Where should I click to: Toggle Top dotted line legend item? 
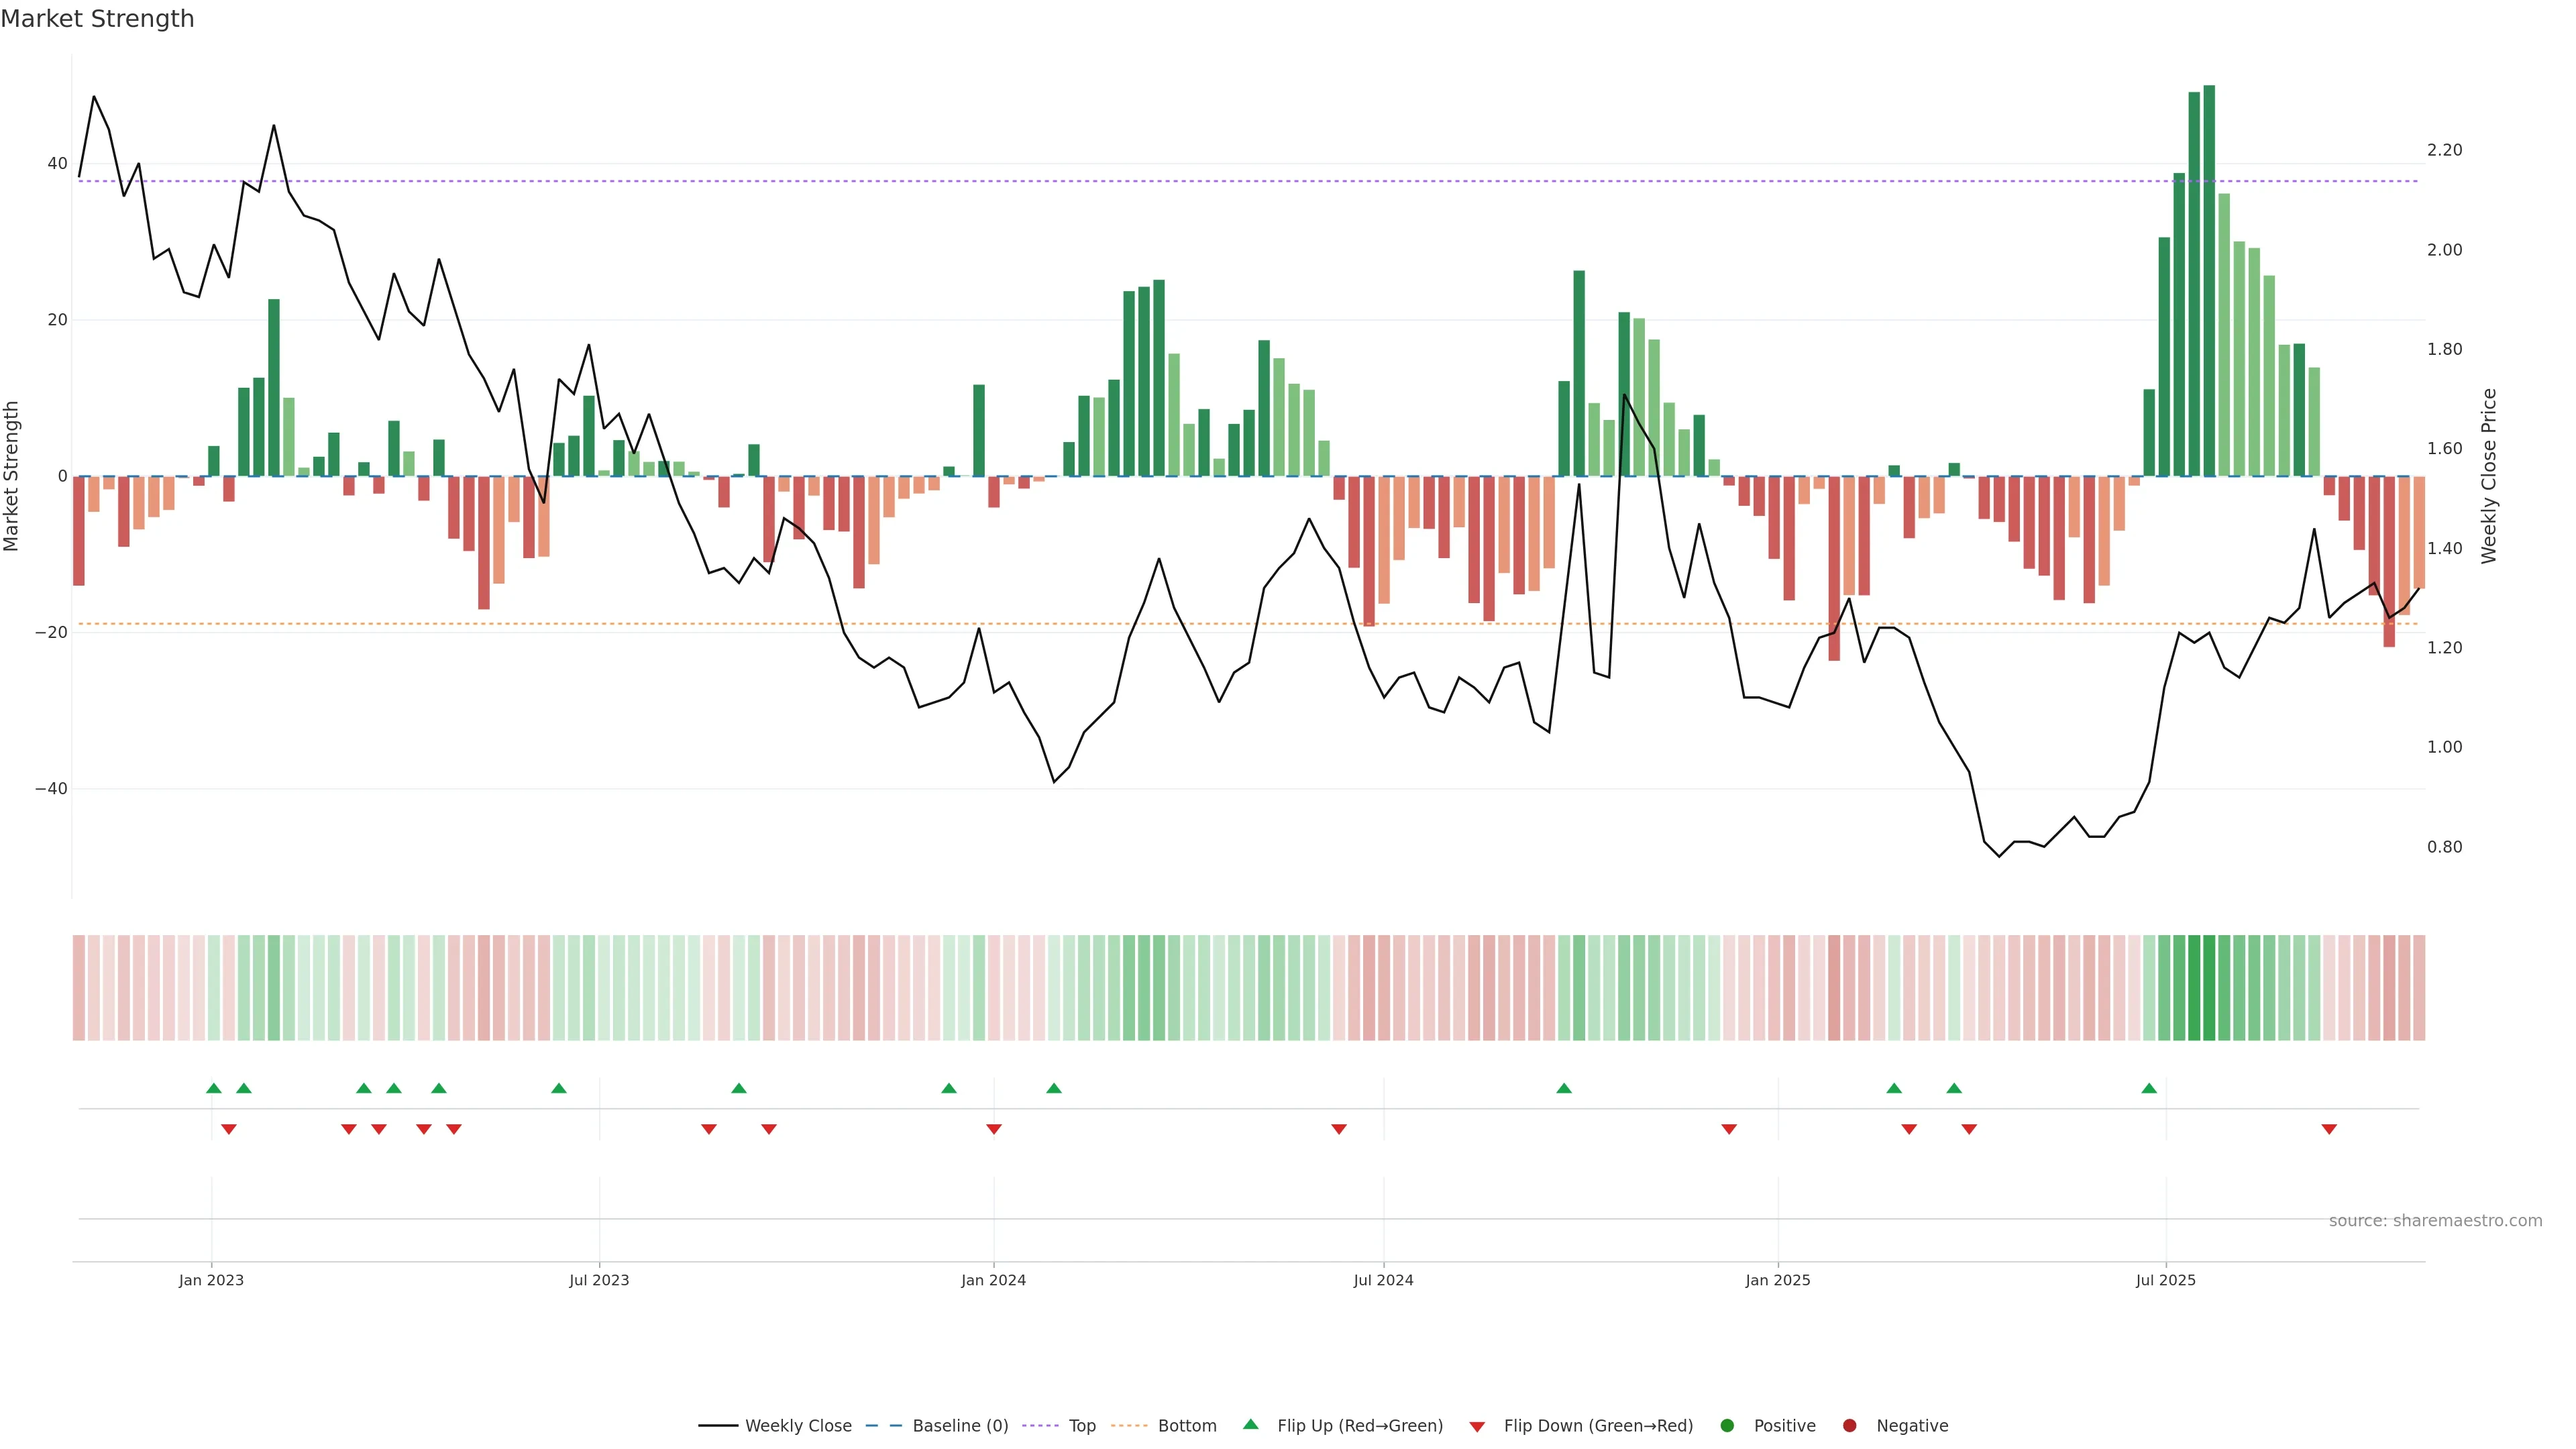(x=1081, y=1425)
